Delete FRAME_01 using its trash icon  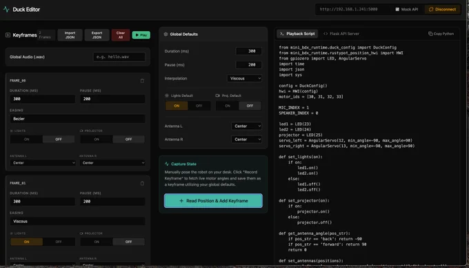pyautogui.click(x=142, y=183)
